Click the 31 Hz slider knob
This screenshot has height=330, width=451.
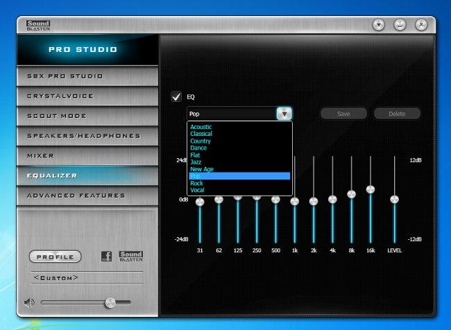click(x=200, y=202)
